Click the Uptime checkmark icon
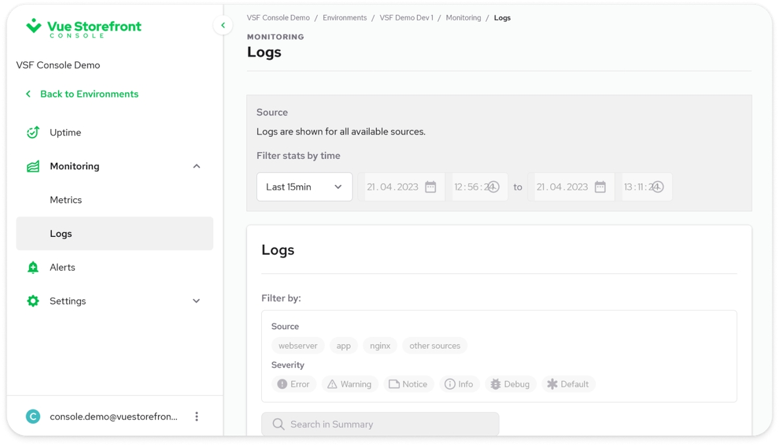The image size is (779, 445). pyautogui.click(x=33, y=132)
